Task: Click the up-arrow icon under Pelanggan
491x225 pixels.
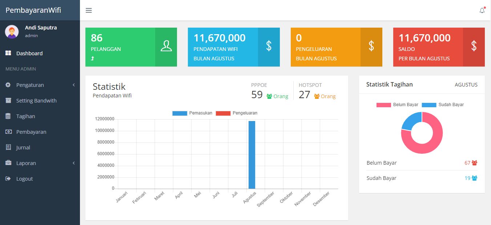Action: [x=92, y=59]
